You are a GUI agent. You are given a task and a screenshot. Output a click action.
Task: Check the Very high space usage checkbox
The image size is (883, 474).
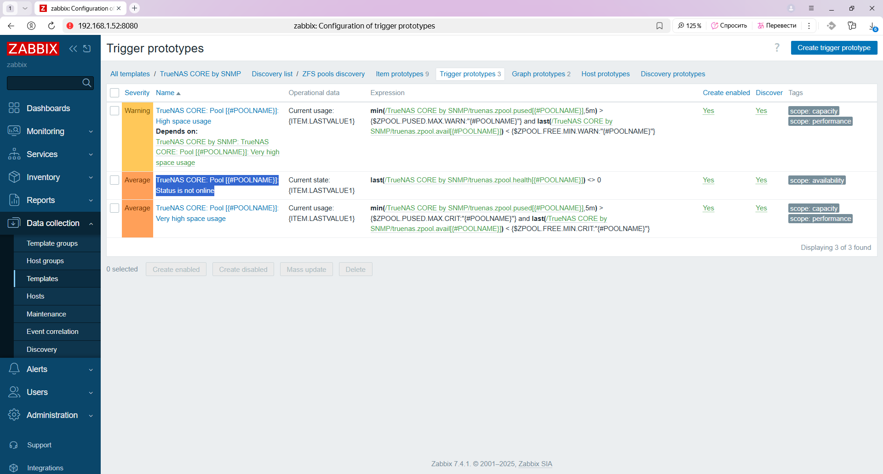coord(115,208)
